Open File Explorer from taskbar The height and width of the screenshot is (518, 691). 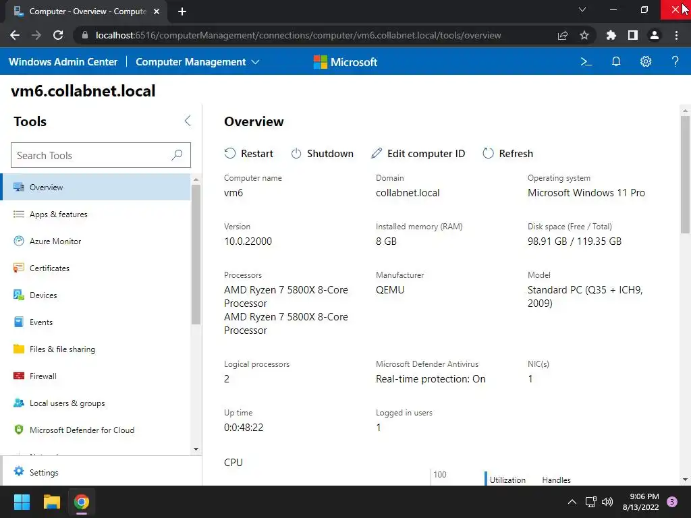pos(51,502)
